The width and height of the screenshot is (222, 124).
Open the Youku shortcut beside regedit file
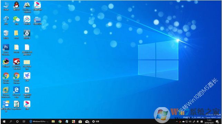[27, 105]
